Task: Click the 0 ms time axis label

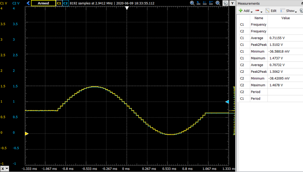Action: (x=126, y=169)
